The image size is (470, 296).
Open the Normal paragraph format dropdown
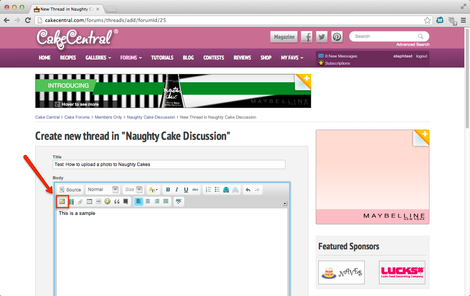(x=103, y=190)
